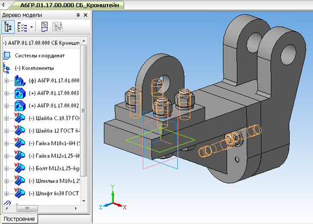Open the display mode dropdown arrow

[x=31, y=27]
